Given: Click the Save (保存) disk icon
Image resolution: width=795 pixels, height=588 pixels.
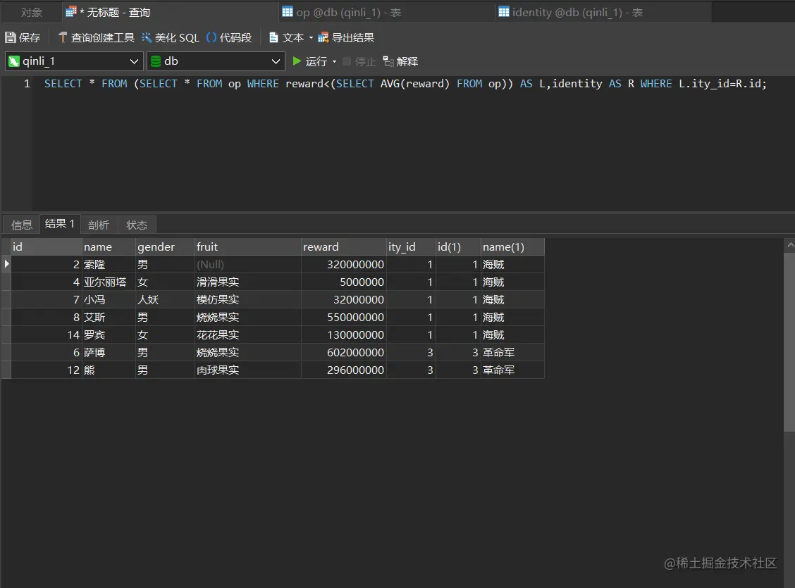Looking at the screenshot, I should (x=10, y=37).
